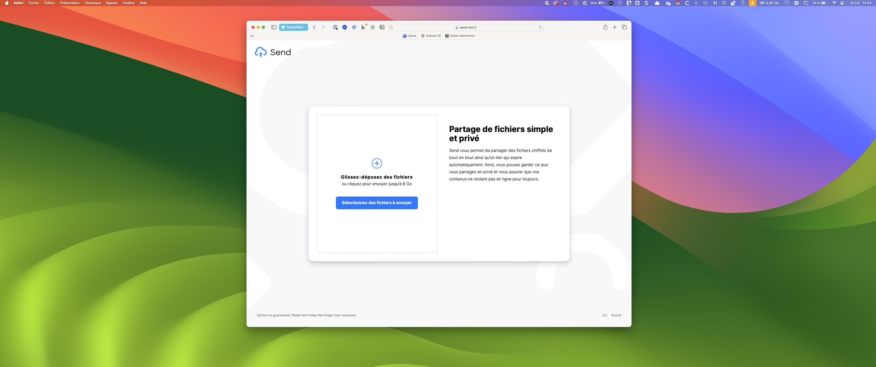876x367 pixels.
Task: Open the Présentation menu
Action: (70, 3)
